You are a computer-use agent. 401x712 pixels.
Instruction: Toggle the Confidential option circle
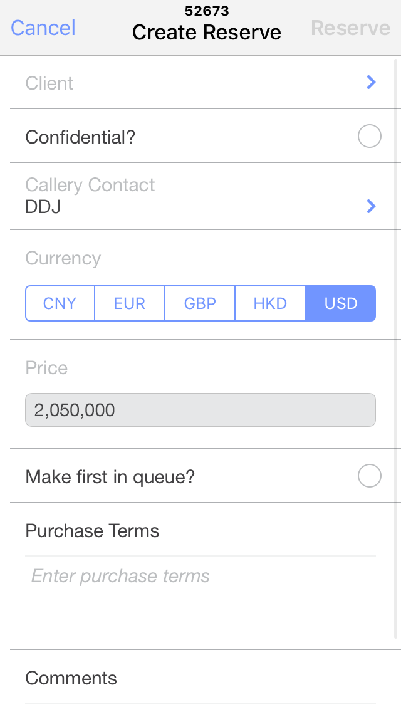point(370,137)
